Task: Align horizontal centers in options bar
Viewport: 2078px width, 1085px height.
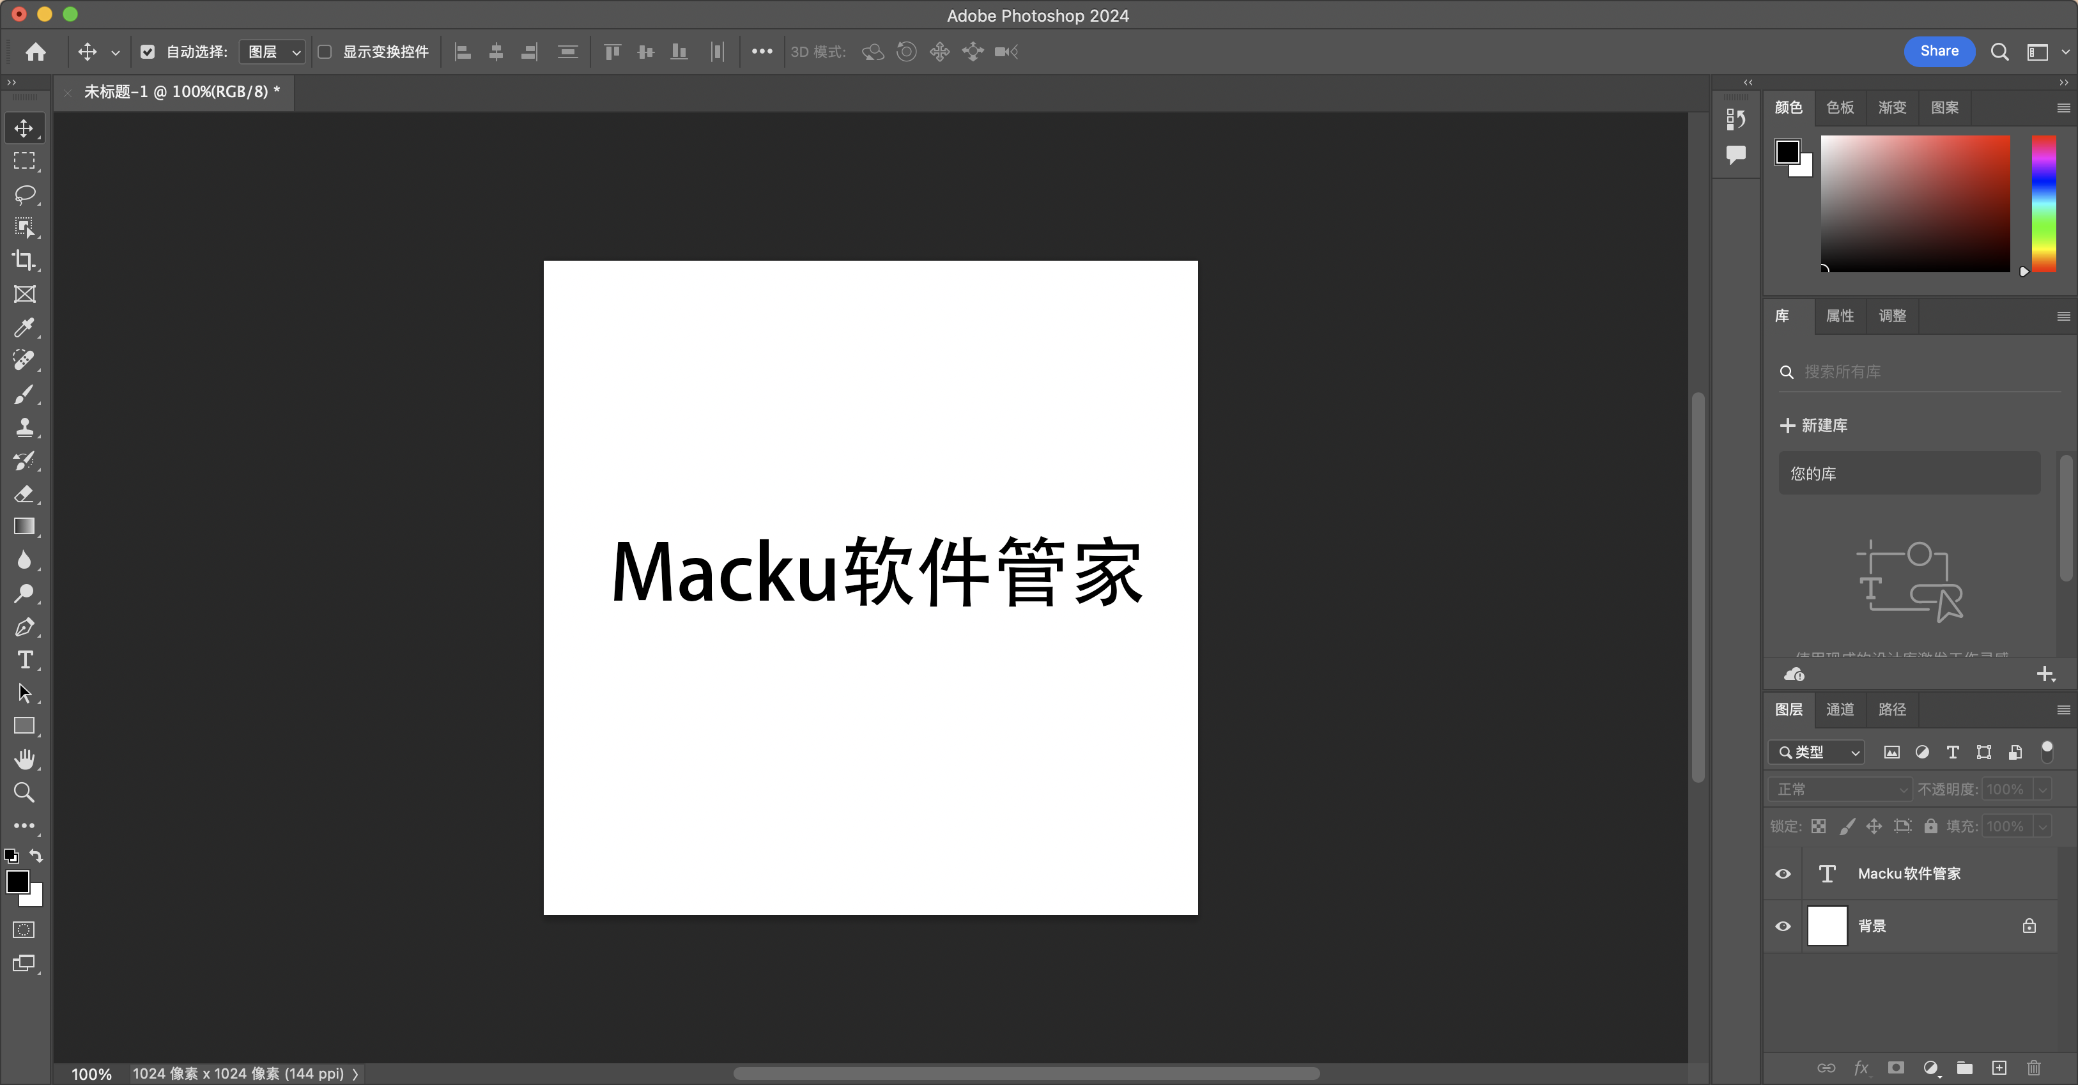Action: [x=496, y=52]
